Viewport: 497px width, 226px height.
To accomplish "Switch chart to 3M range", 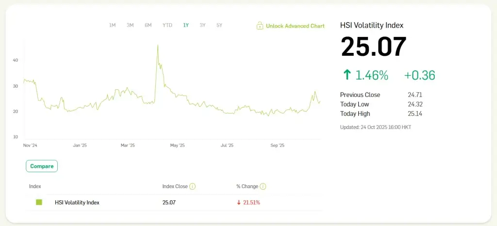I will click(130, 25).
